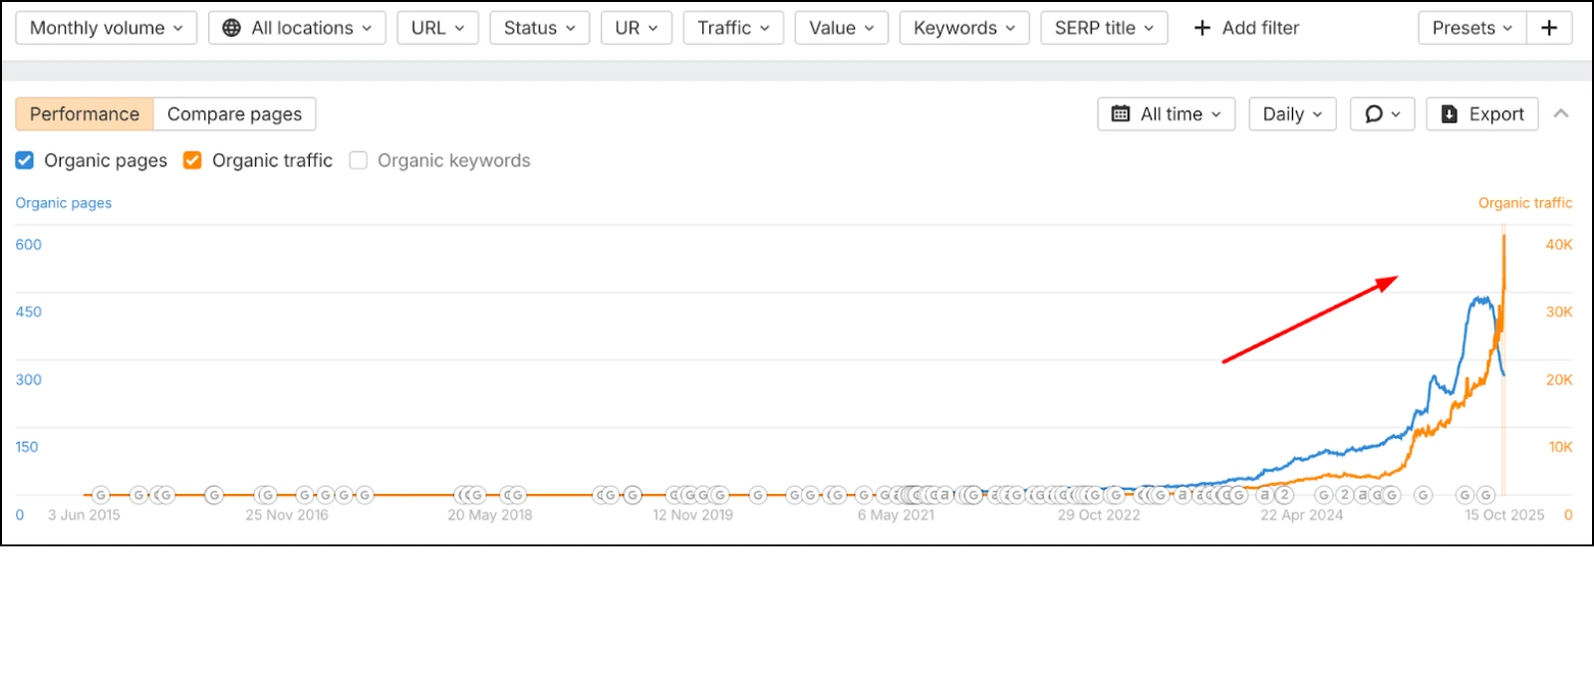
Task: Open the Status filter dropdown
Action: [539, 28]
